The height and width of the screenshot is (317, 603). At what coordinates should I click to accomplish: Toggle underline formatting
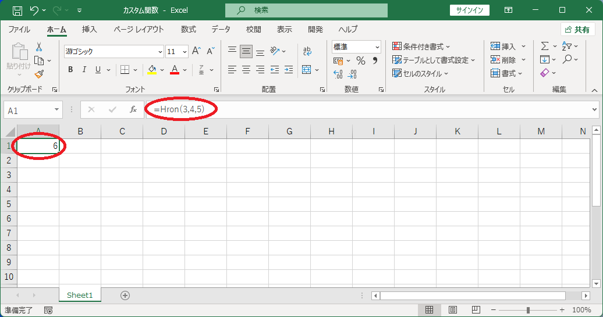point(98,70)
